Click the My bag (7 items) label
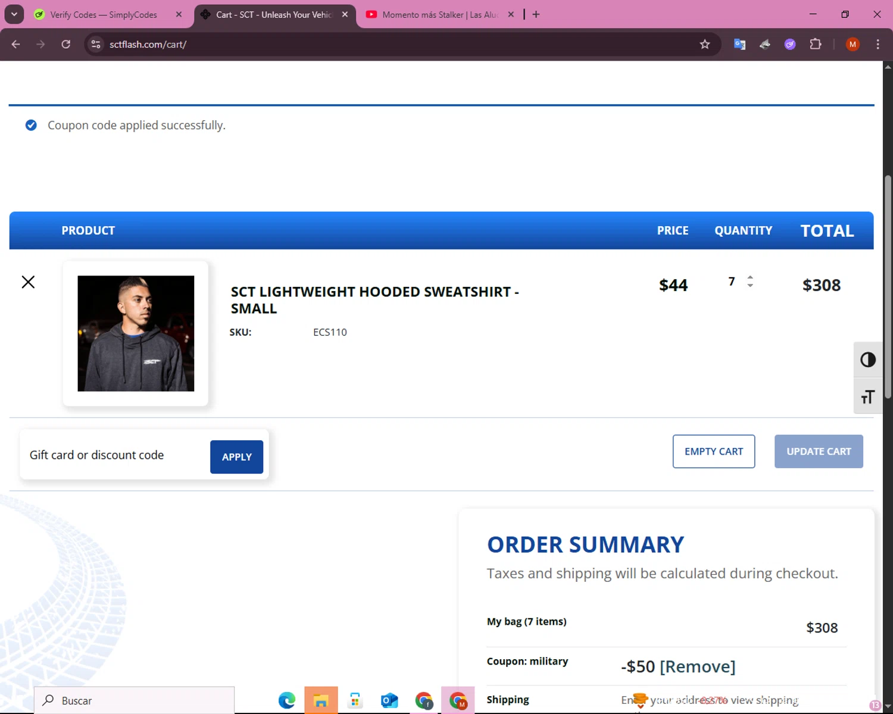This screenshot has width=893, height=714. tap(527, 621)
